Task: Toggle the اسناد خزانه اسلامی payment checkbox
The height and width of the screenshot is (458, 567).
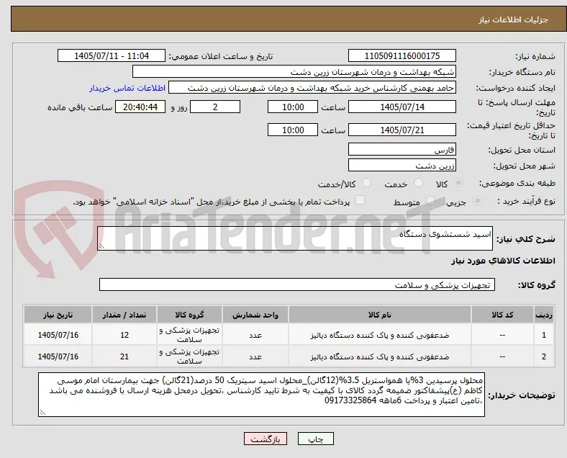Action: [x=360, y=200]
